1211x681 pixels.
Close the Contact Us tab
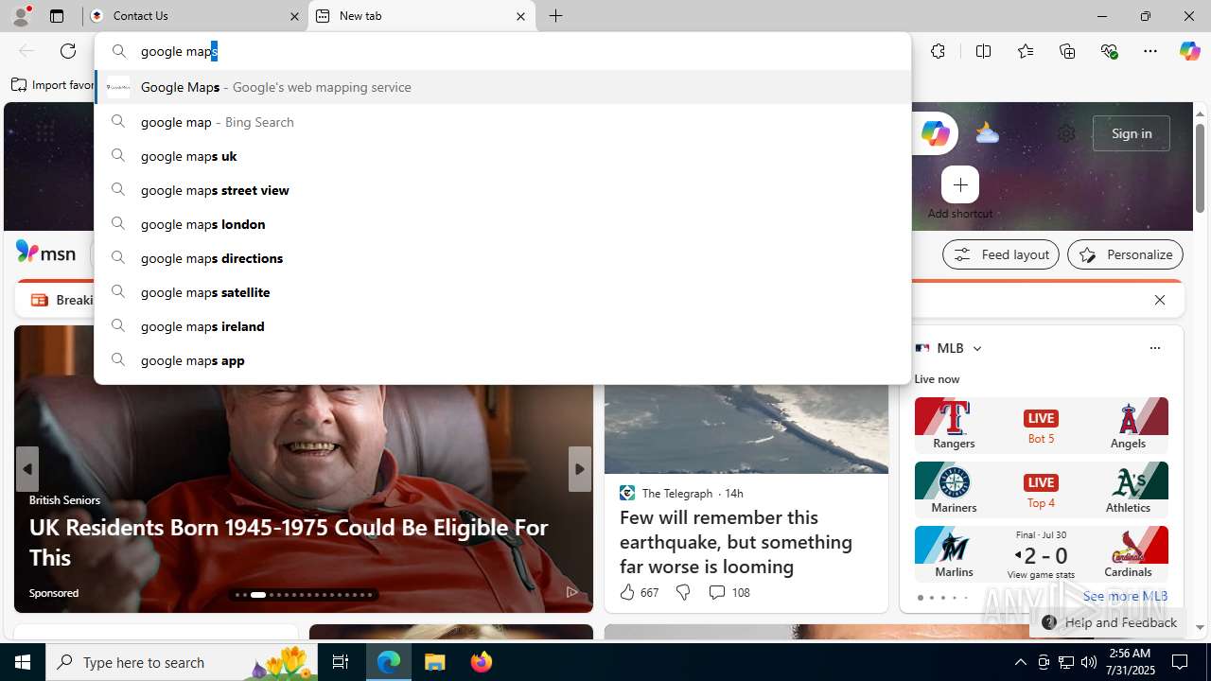click(x=294, y=16)
